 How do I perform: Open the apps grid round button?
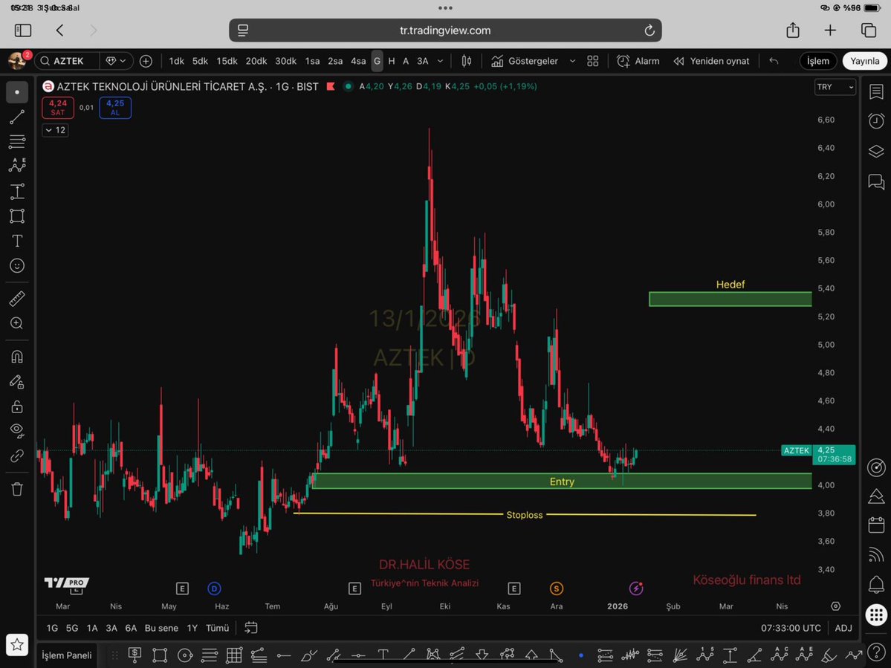pos(876,614)
